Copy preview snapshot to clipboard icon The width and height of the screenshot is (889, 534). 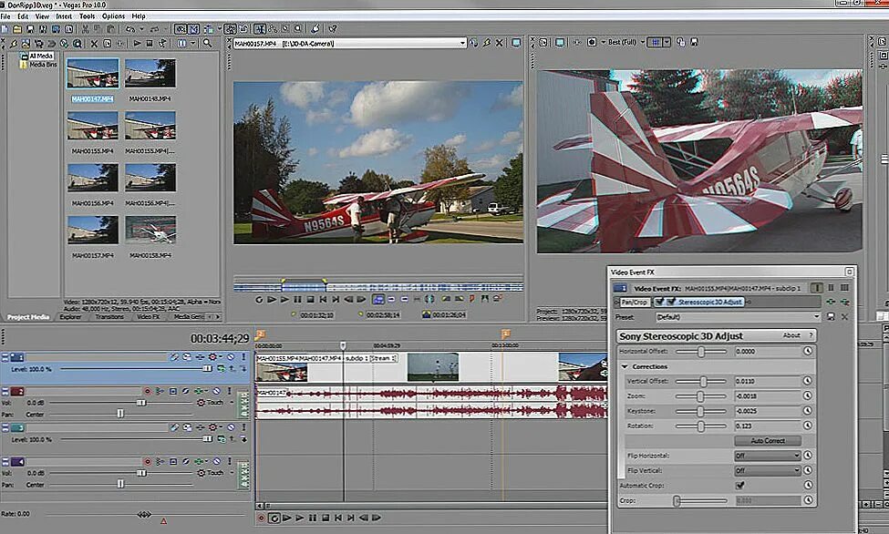pos(680,43)
